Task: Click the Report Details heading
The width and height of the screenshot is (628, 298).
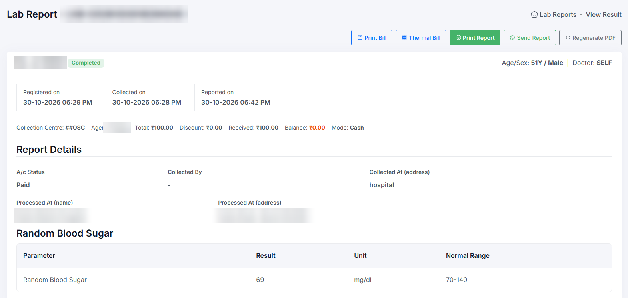Action: (x=49, y=150)
